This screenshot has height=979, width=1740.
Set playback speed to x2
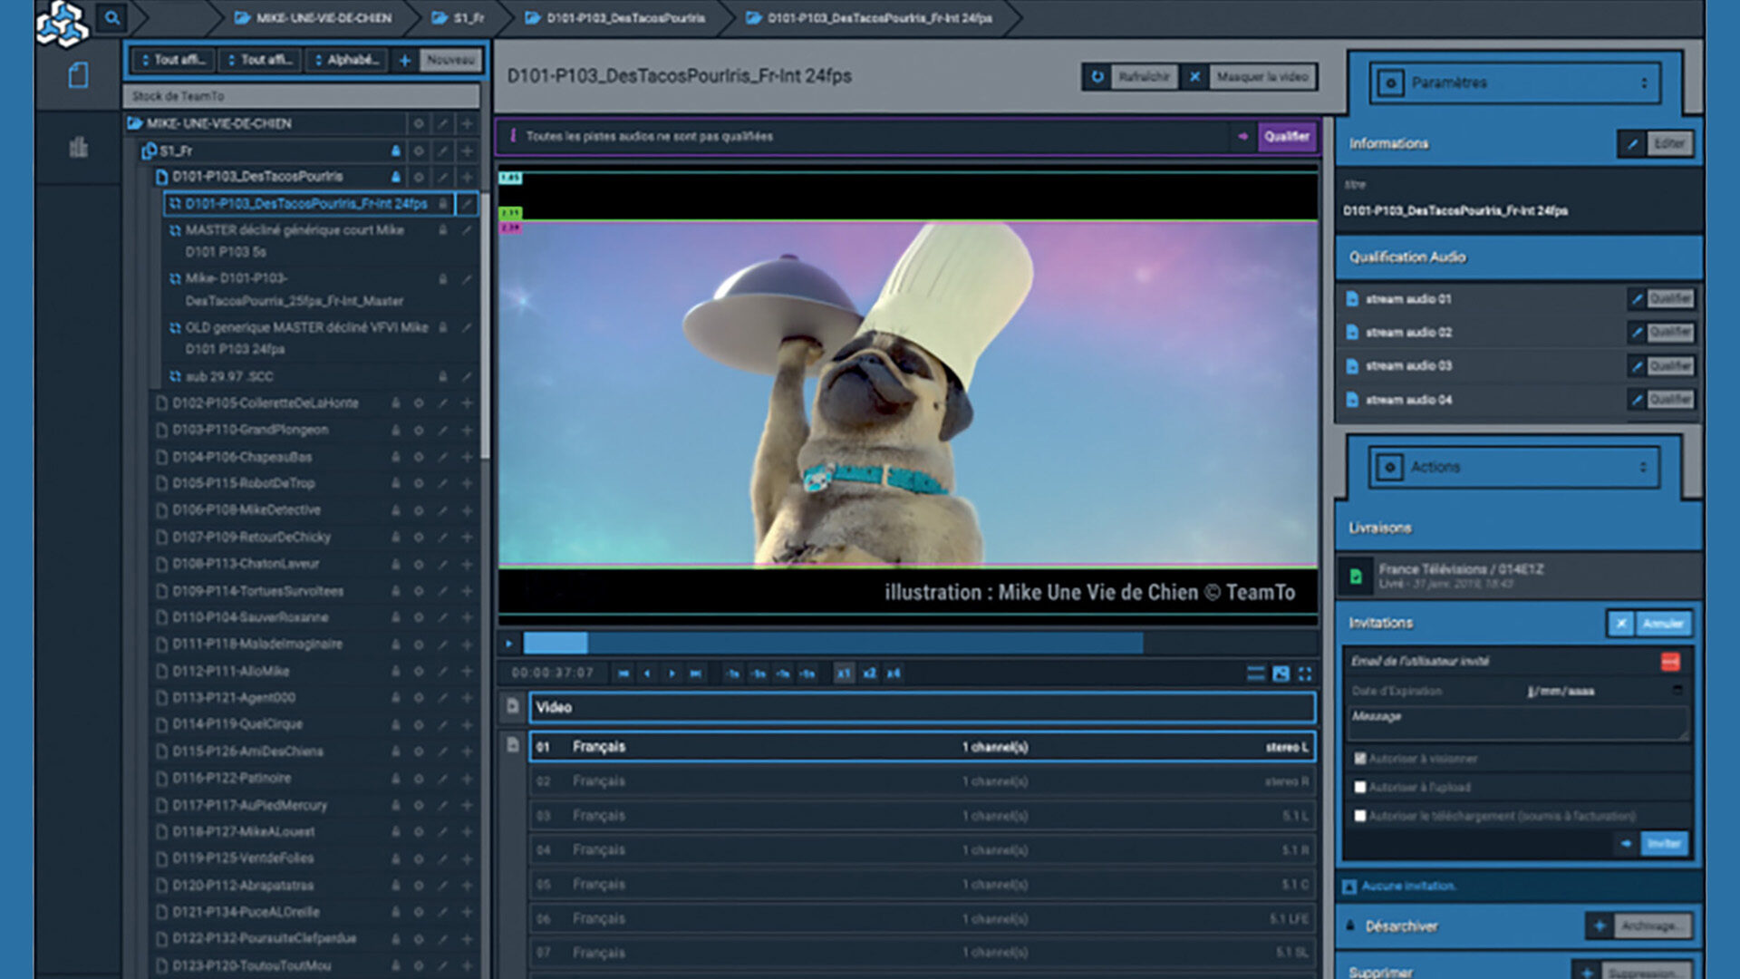click(869, 674)
